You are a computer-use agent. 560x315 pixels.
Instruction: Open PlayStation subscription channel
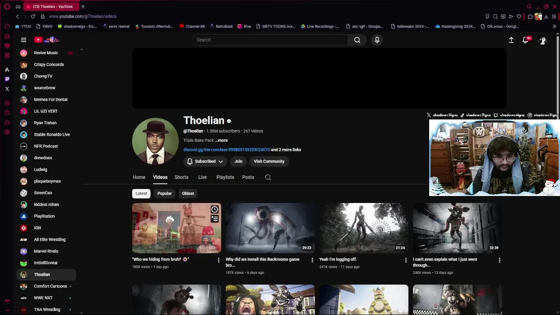coord(46,216)
